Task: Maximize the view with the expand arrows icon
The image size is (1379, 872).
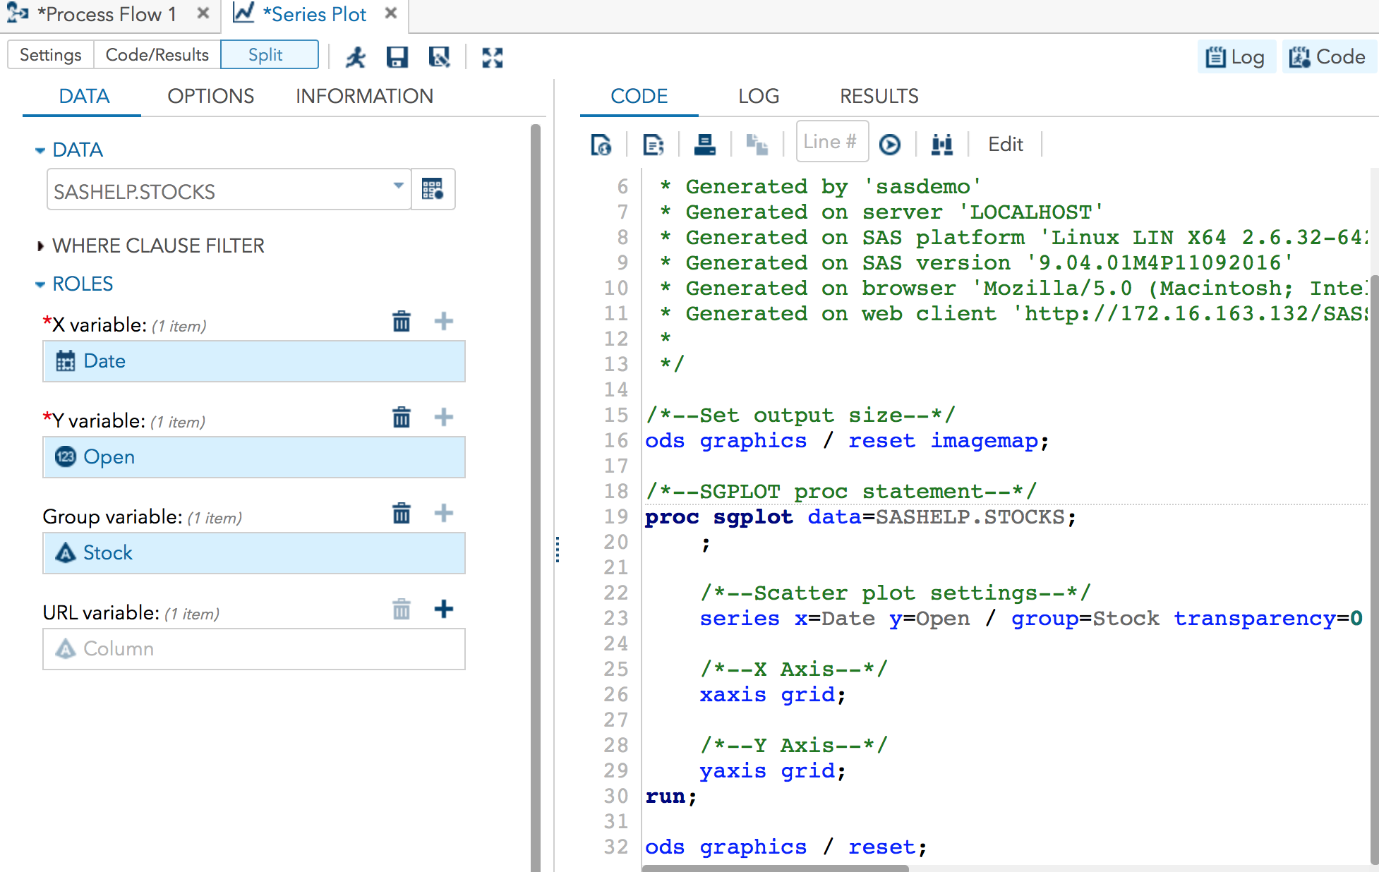Action: point(493,58)
